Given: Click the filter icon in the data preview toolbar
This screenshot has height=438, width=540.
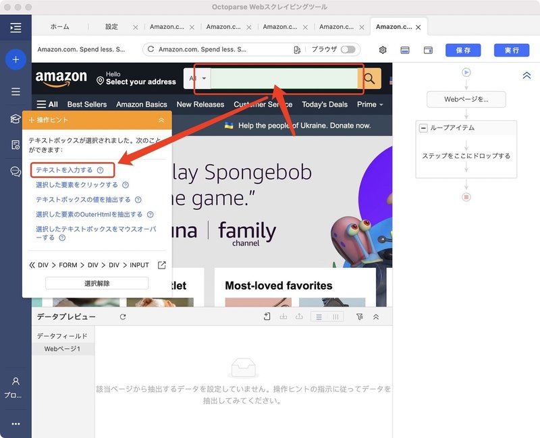Looking at the screenshot, I should coord(360,317).
